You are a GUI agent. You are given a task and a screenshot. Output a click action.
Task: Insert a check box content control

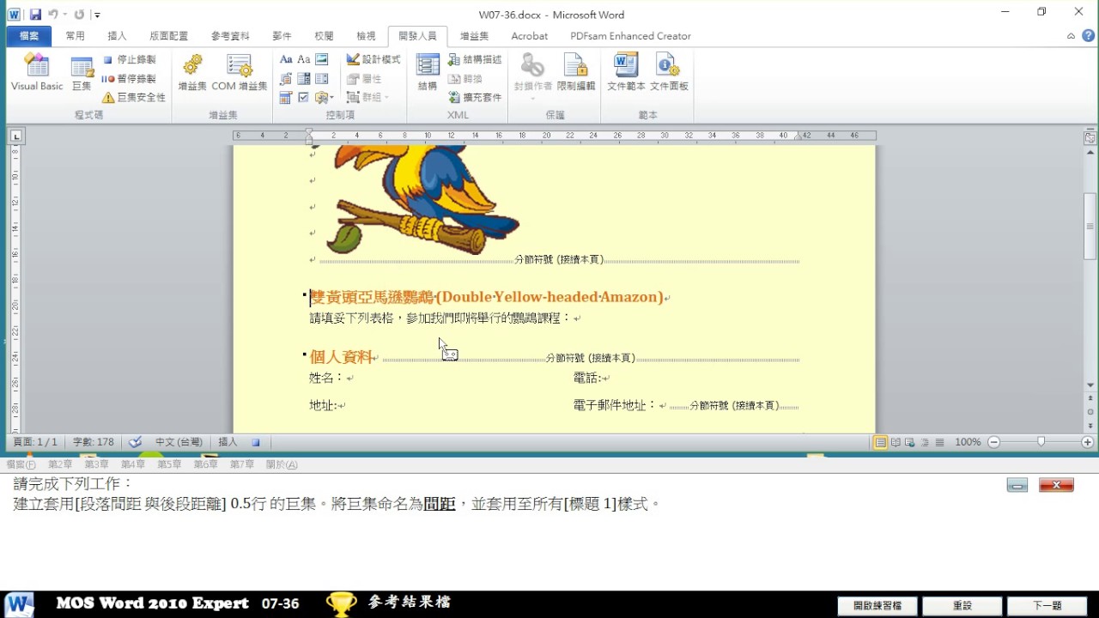(303, 97)
